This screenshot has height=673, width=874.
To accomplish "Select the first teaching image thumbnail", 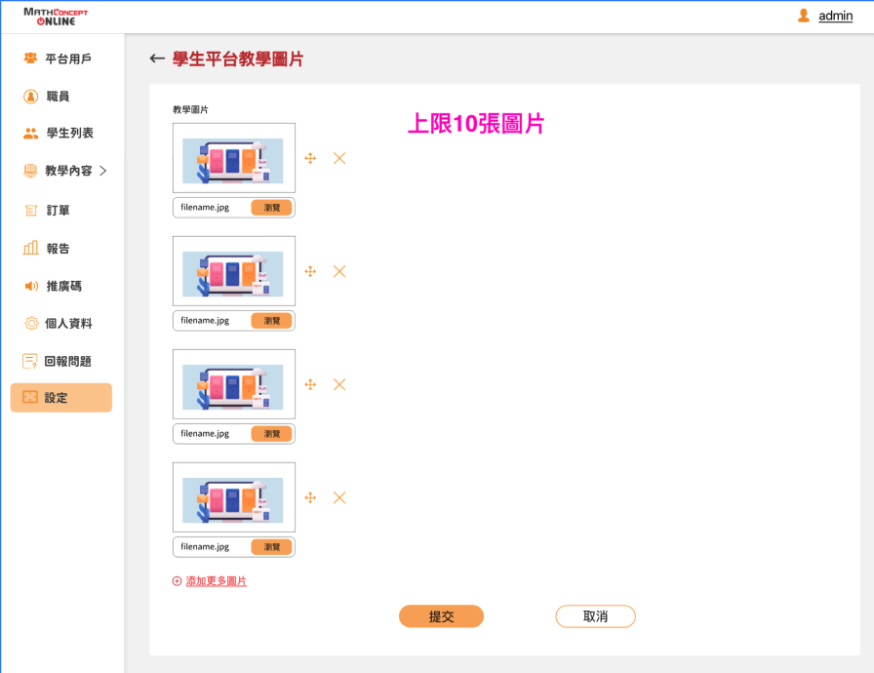I will tap(233, 158).
